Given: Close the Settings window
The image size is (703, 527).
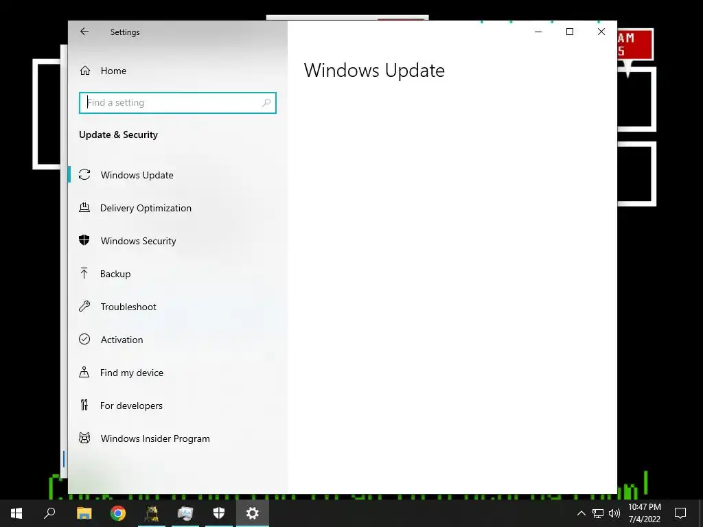Looking at the screenshot, I should pos(601,32).
